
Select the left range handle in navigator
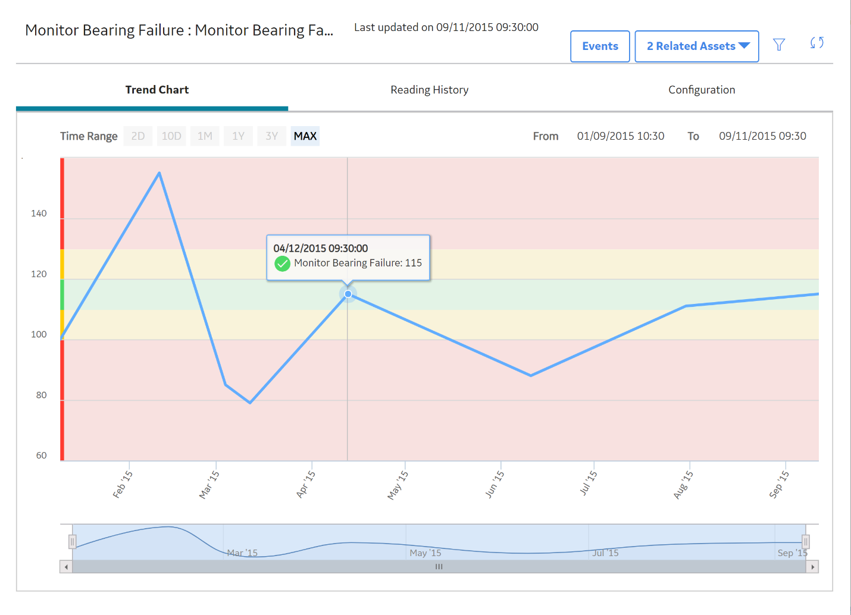(x=73, y=542)
